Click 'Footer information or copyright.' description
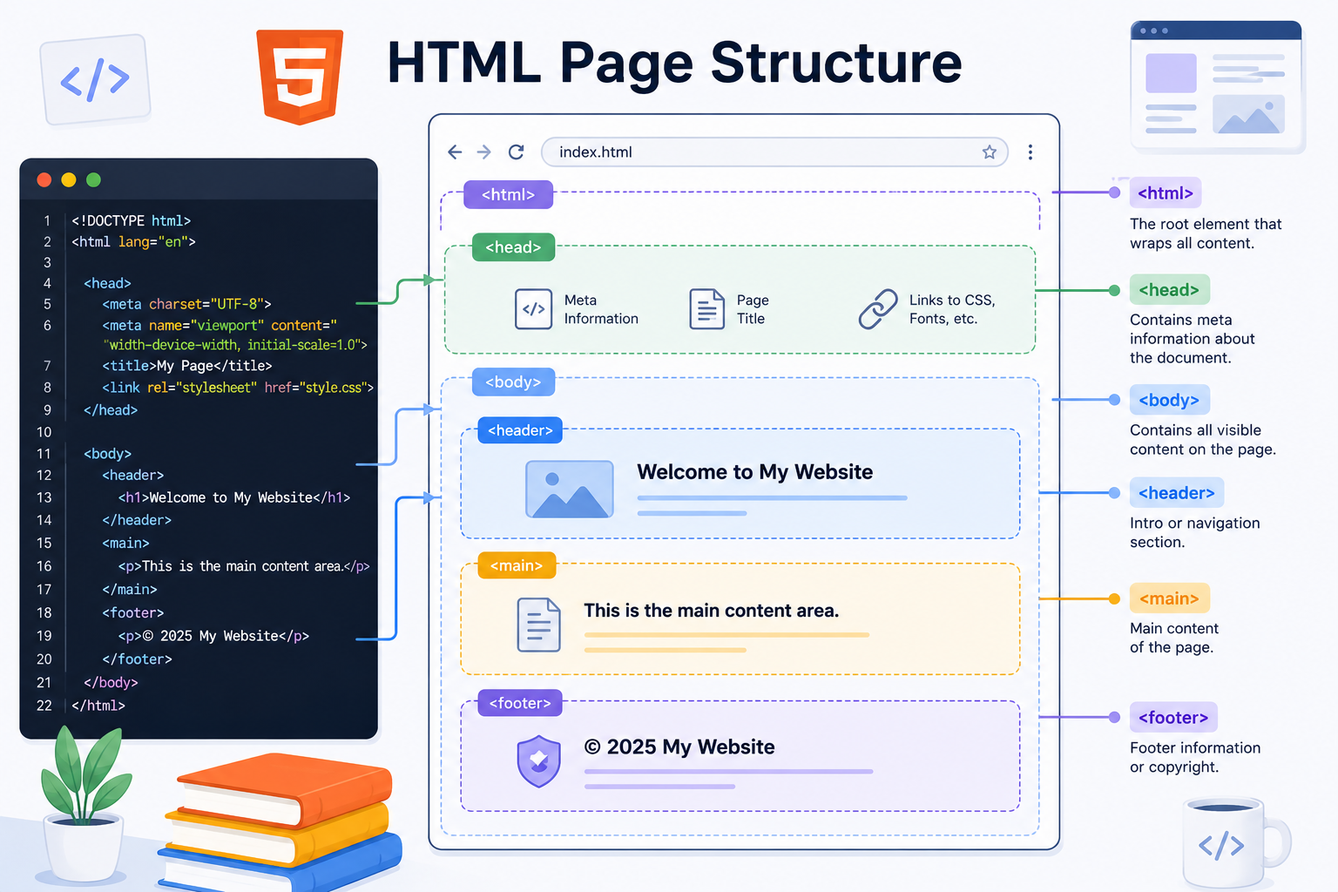 click(x=1195, y=757)
